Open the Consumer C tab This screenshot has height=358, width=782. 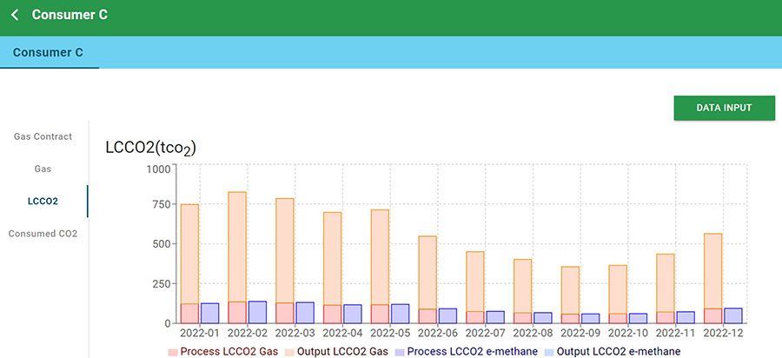[x=49, y=52]
